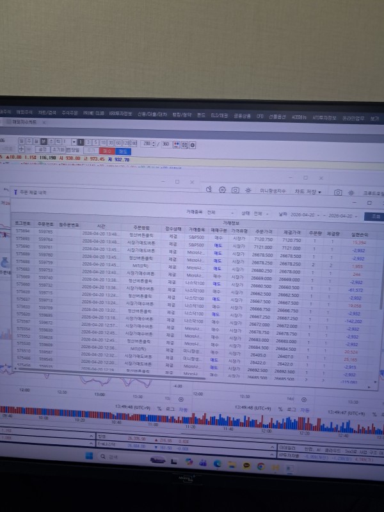Open the gear settings icon near camera
Screen dimensions: 384x512
pos(222,189)
